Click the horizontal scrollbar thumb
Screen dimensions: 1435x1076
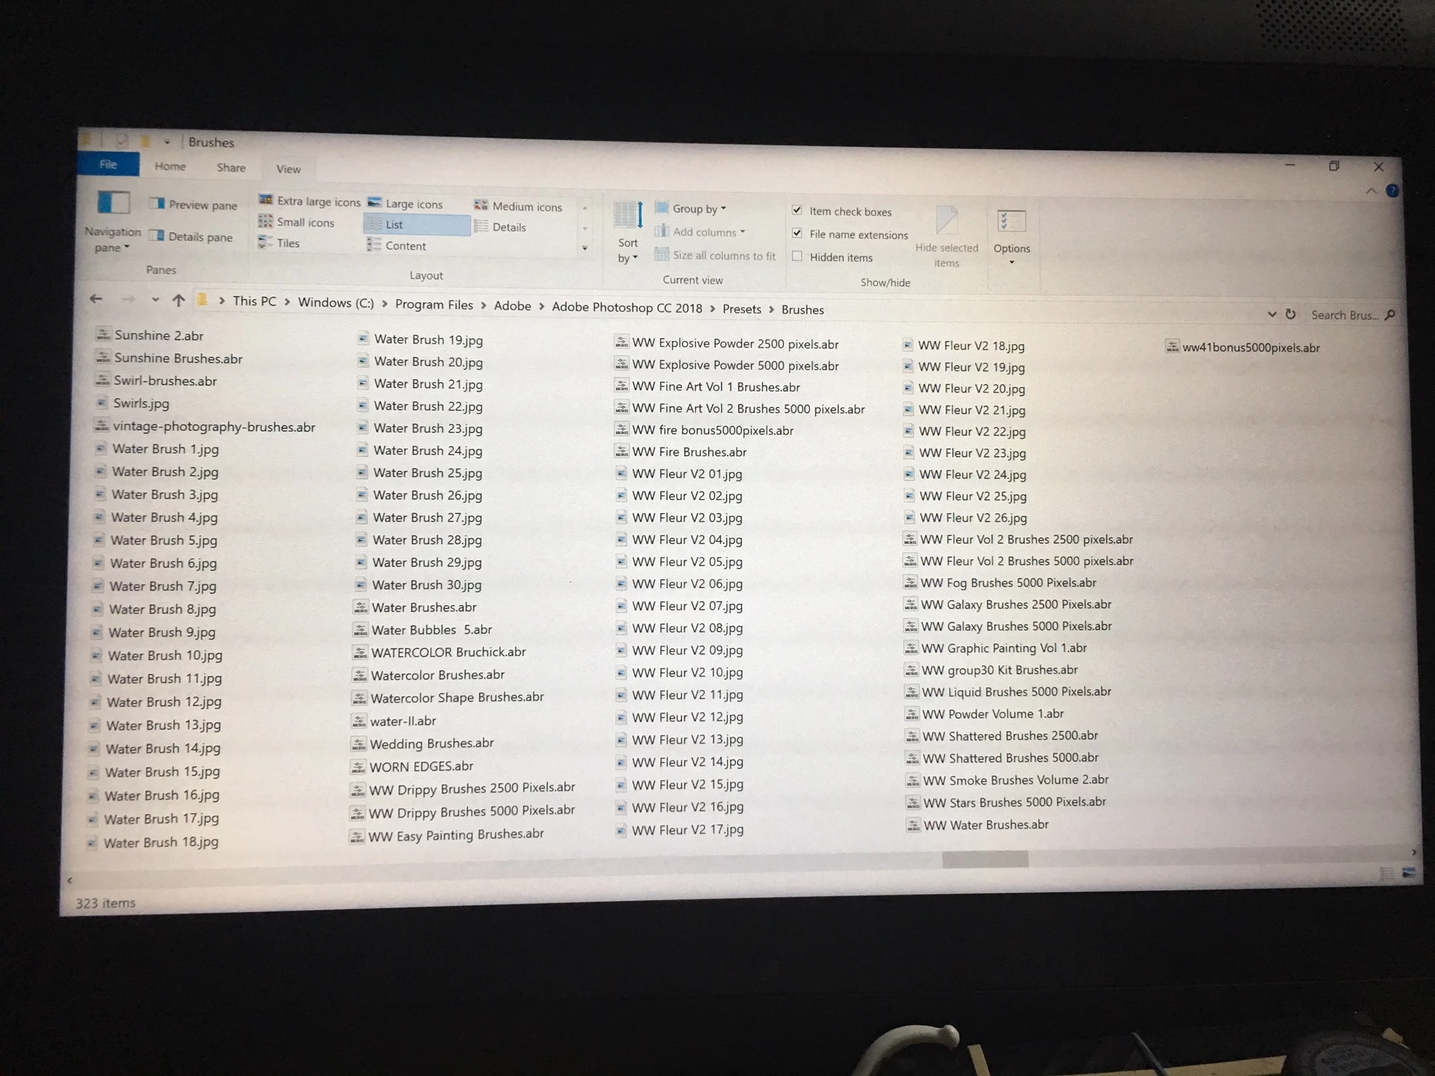click(984, 860)
